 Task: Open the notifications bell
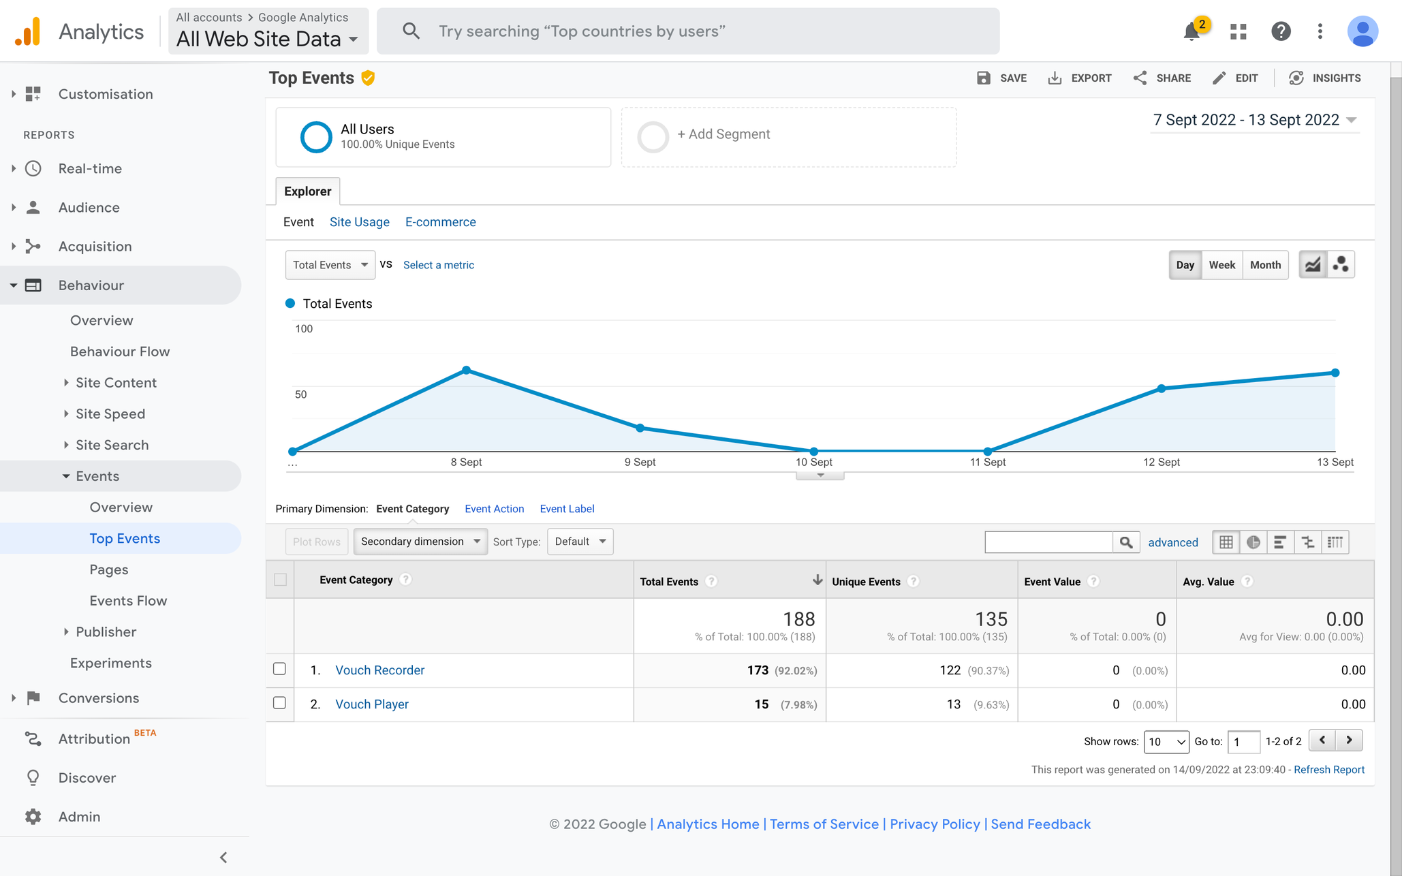tap(1191, 31)
